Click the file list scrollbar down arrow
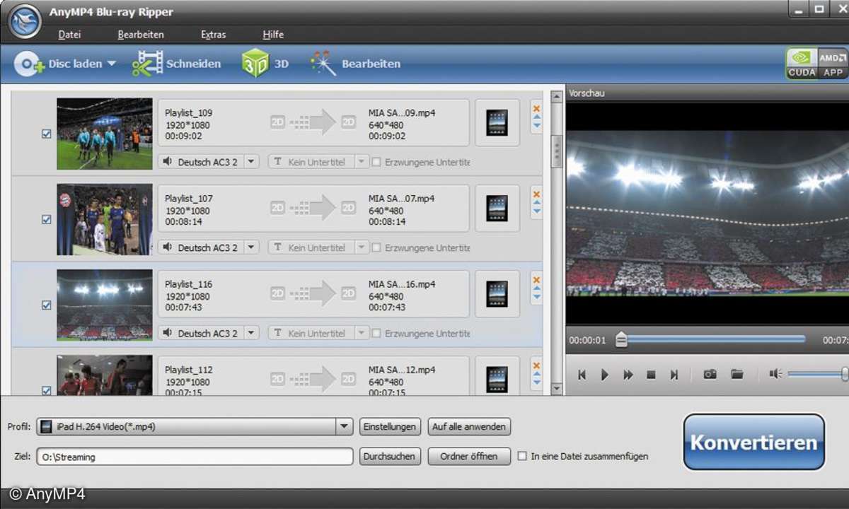Image resolution: width=849 pixels, height=509 pixels. [x=556, y=389]
